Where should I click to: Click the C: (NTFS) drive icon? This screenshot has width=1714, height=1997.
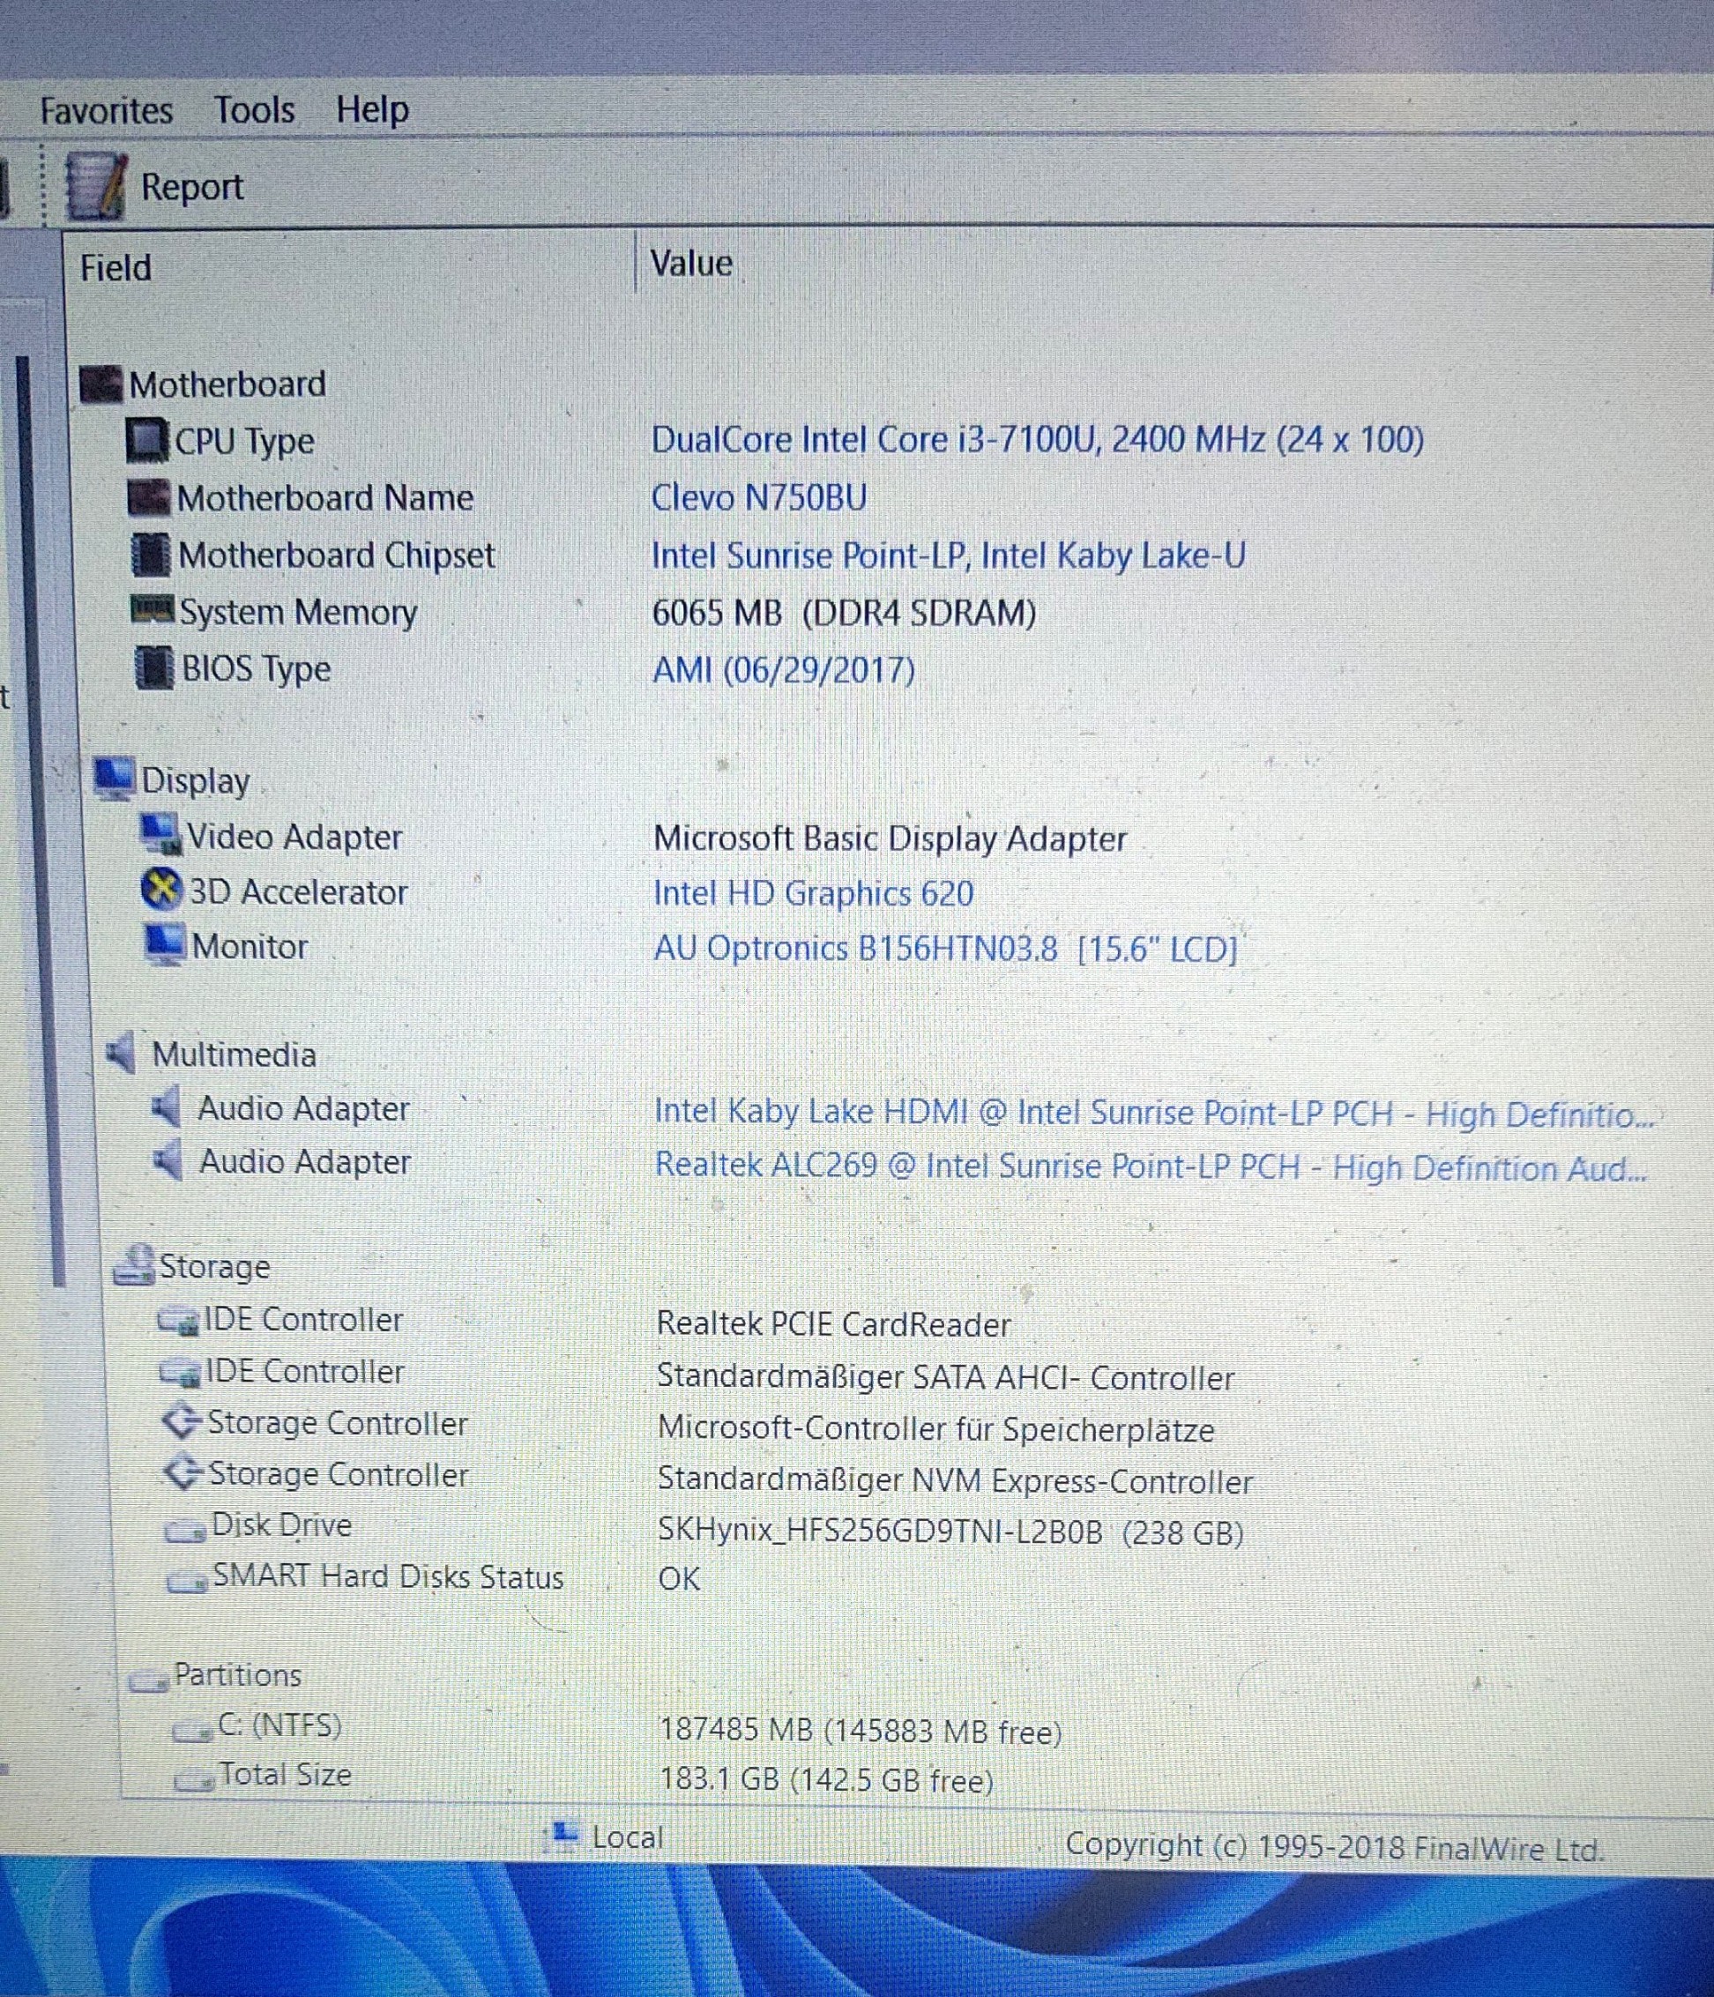point(192,1730)
